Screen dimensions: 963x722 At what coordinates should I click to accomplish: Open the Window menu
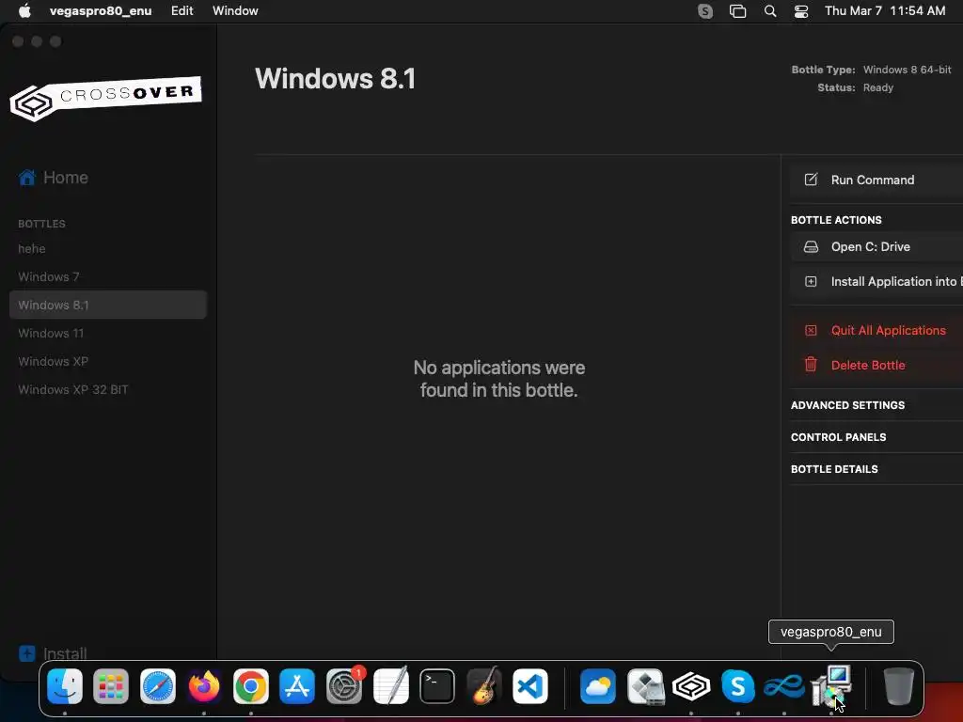click(x=235, y=11)
